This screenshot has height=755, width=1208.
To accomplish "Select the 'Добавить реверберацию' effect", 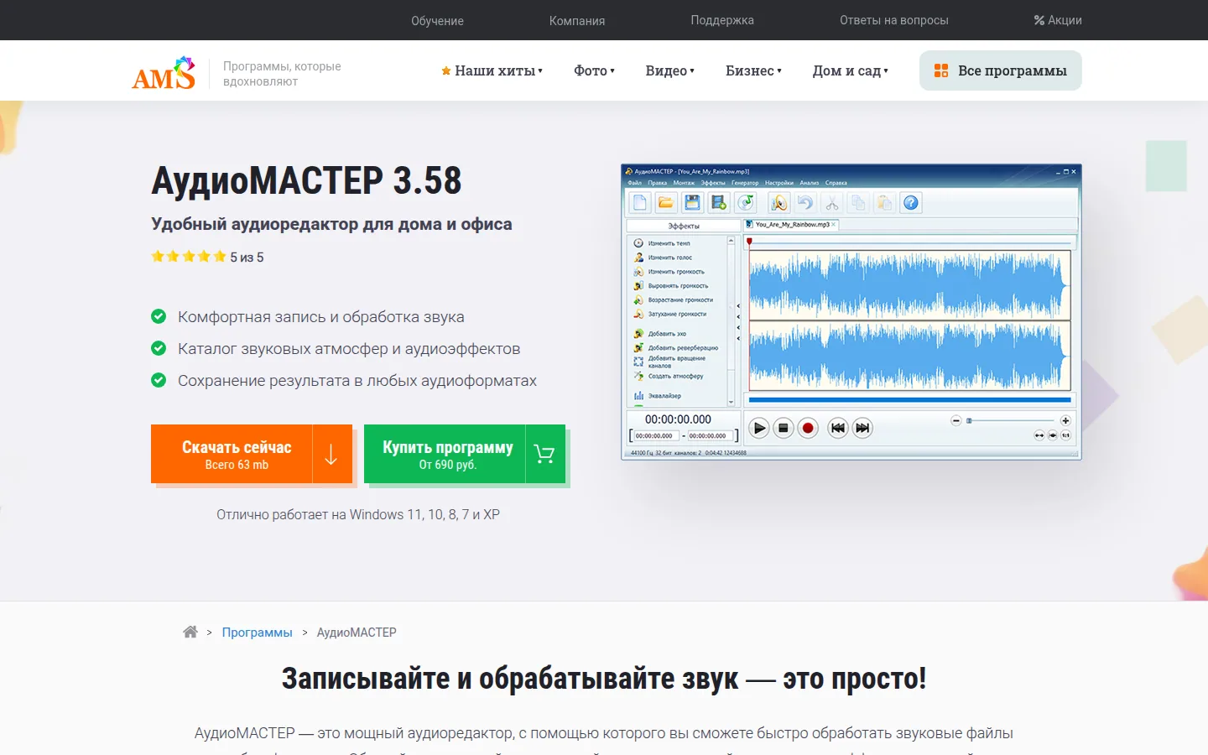I will (x=676, y=347).
